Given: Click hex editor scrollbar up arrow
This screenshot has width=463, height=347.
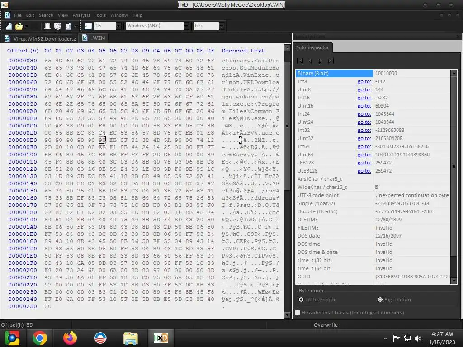Looking at the screenshot, I should (x=287, y=47).
